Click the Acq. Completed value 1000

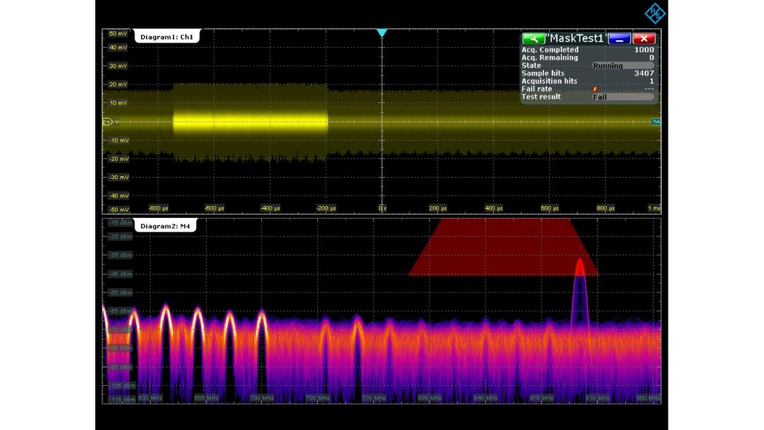643,50
